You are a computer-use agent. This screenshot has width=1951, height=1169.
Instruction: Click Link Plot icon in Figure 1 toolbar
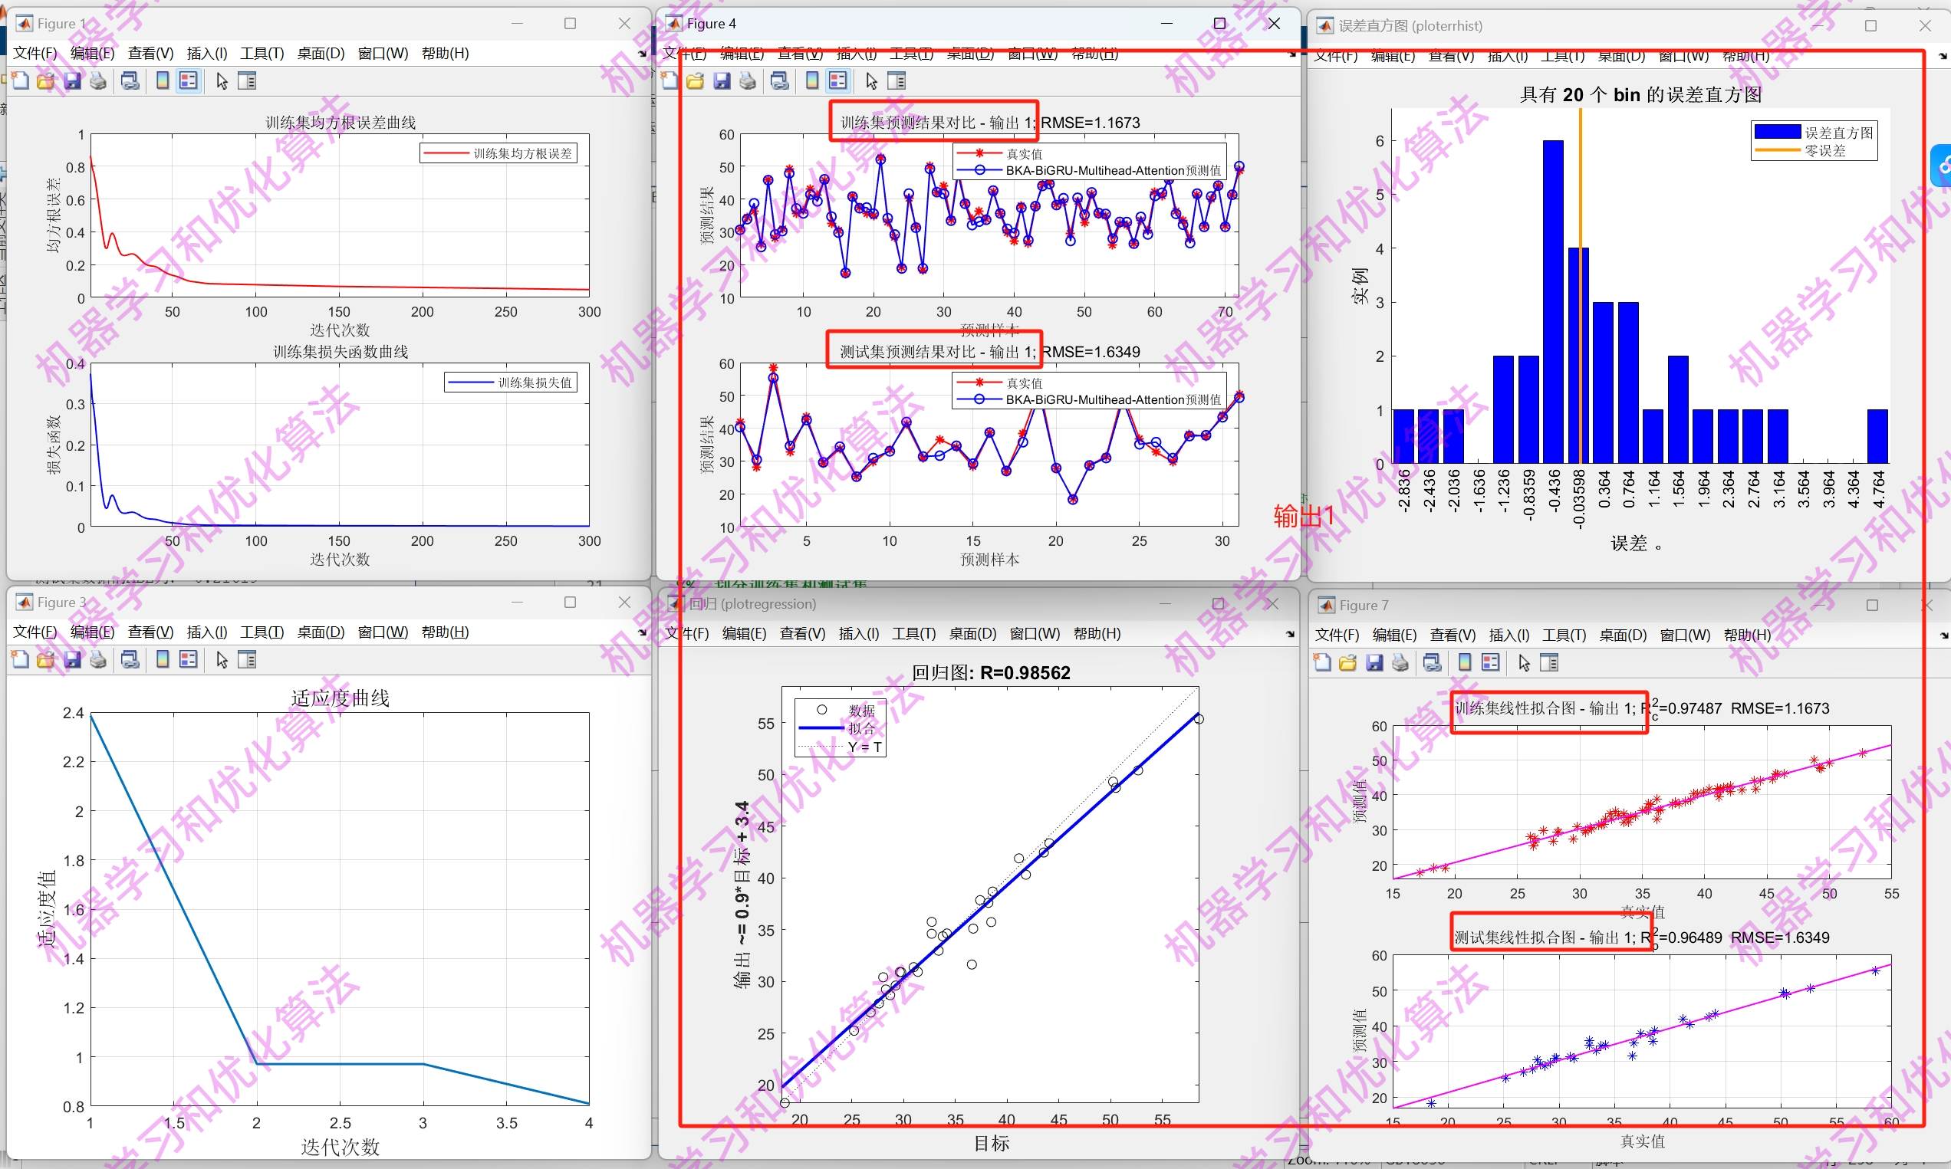coord(130,81)
